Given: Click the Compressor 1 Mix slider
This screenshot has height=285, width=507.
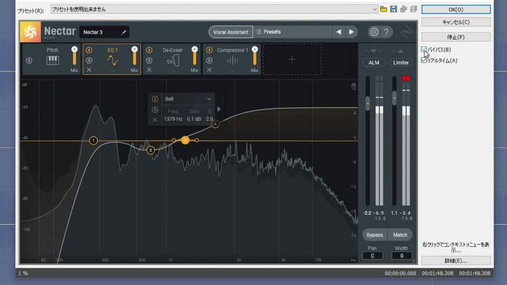Looking at the screenshot, I should (255, 56).
